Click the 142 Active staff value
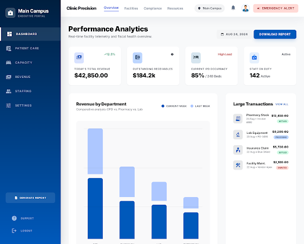The height and width of the screenshot is (244, 304). [x=259, y=76]
